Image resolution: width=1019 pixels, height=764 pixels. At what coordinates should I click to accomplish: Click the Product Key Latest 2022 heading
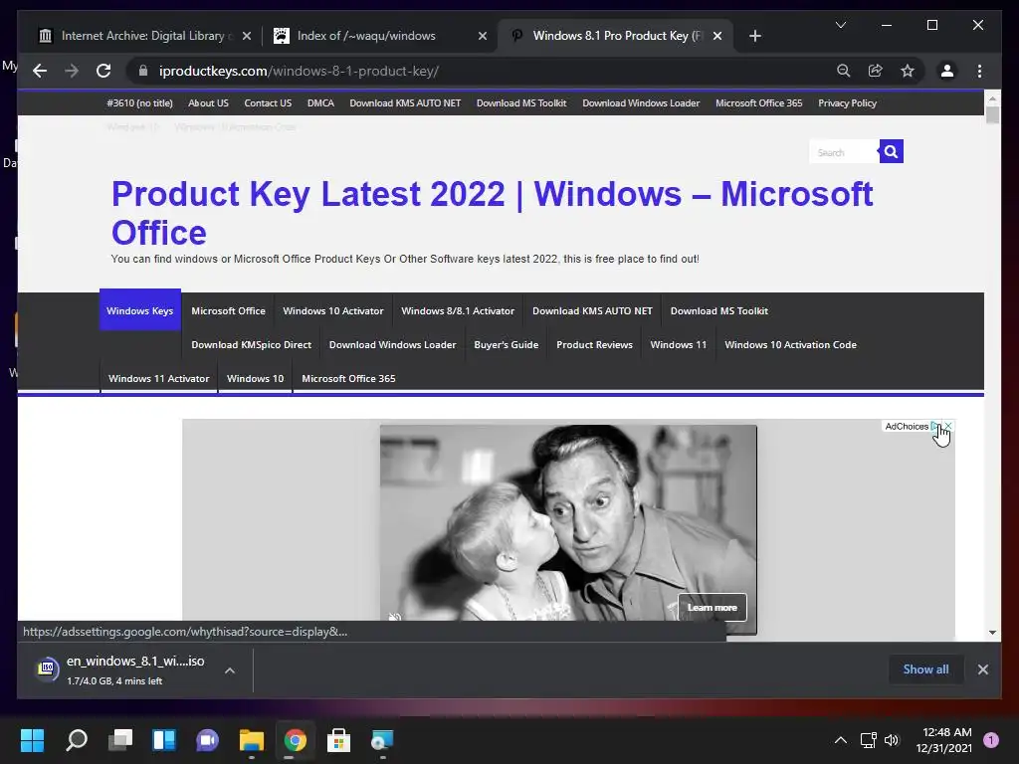492,213
